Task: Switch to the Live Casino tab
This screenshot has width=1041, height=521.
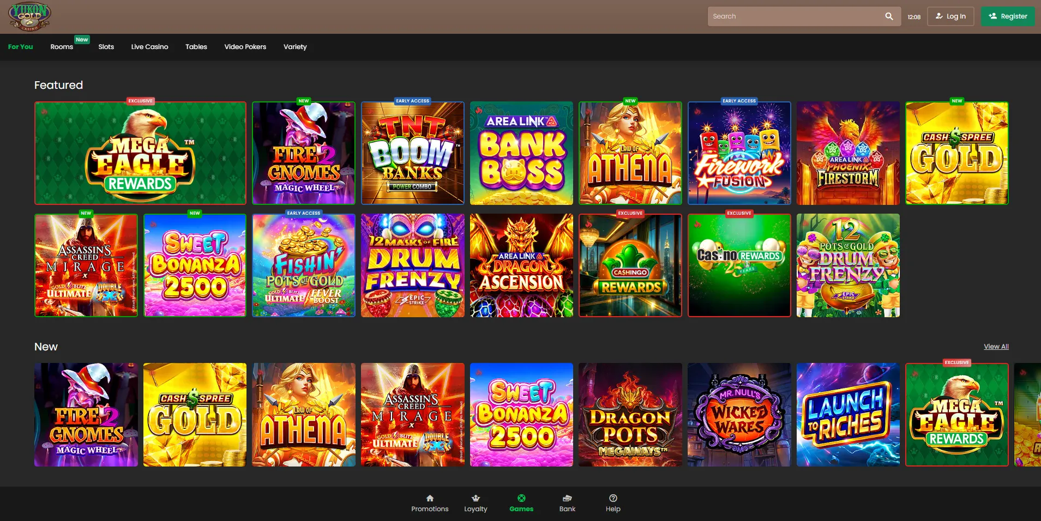Action: click(x=149, y=47)
